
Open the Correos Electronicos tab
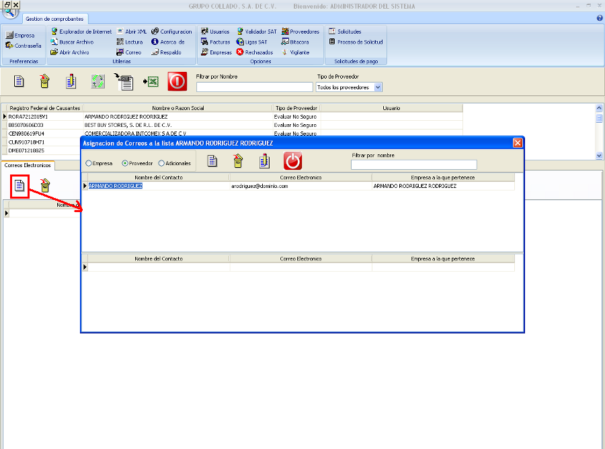tap(28, 165)
